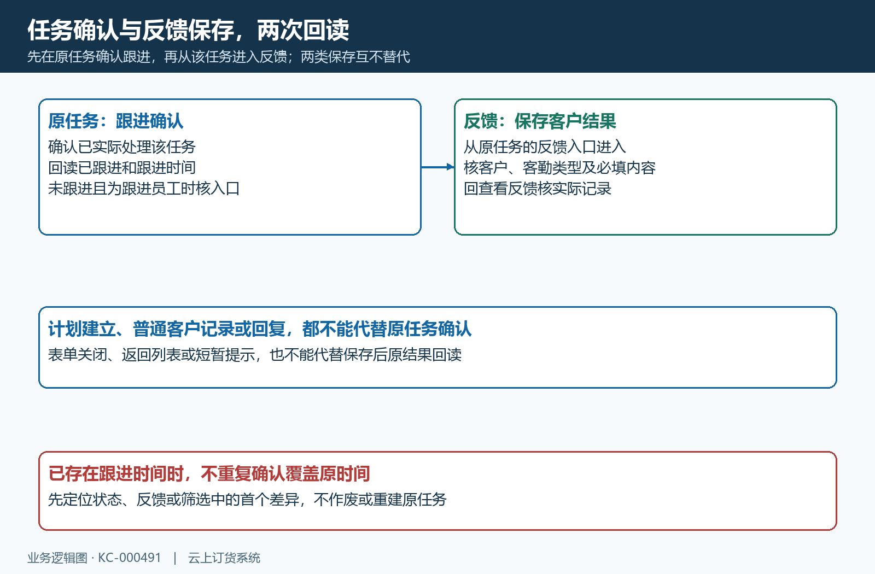Click the title "任务确认与反馈保存，两次回读"

coord(188,30)
